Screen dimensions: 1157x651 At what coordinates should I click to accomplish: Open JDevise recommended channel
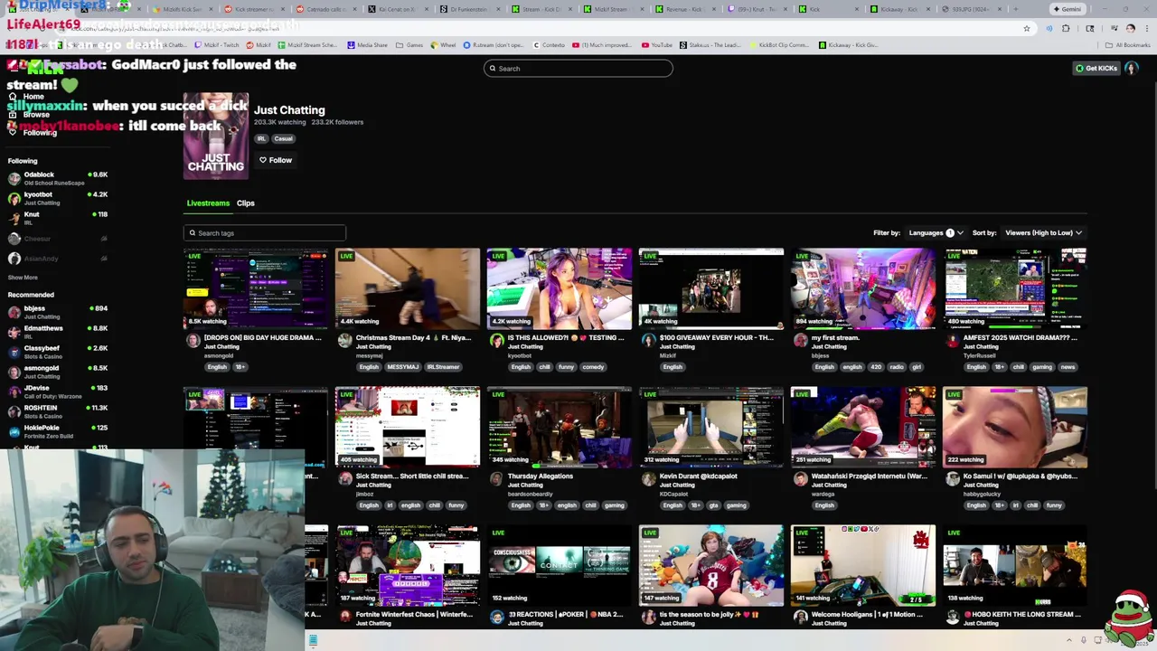(x=58, y=392)
